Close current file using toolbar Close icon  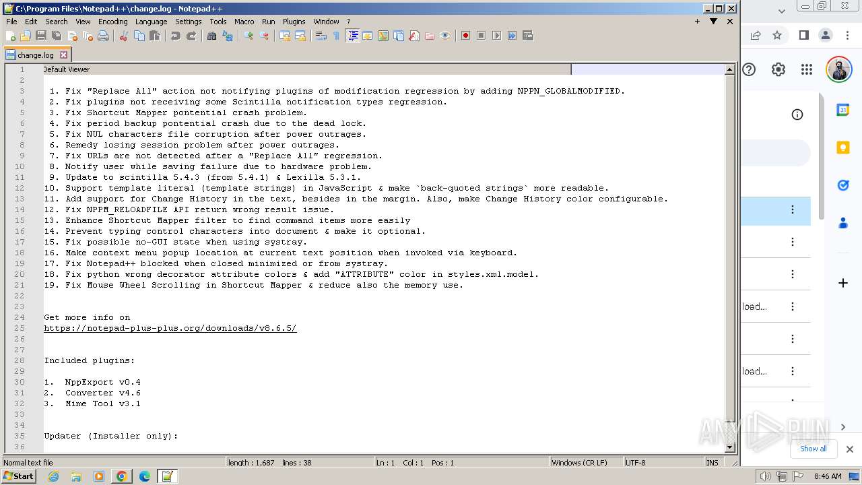(72, 36)
